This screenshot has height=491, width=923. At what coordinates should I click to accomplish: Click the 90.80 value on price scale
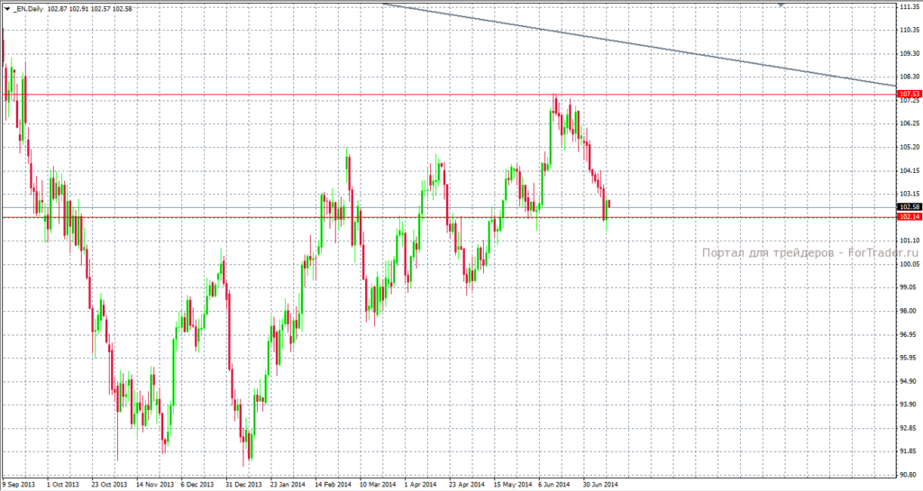(x=910, y=475)
